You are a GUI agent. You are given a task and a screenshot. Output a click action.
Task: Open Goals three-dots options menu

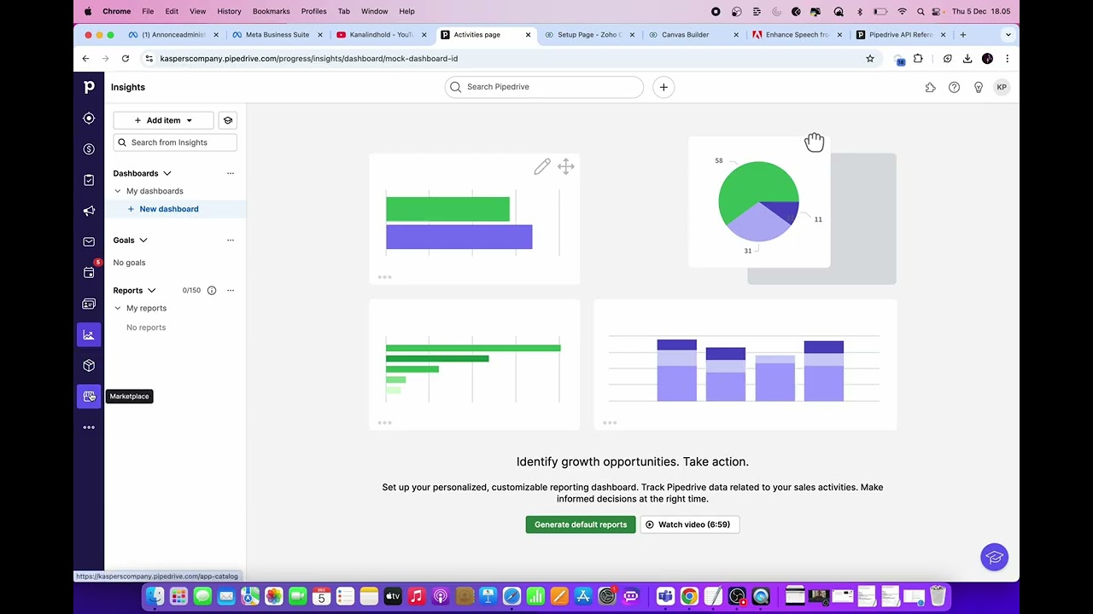tap(230, 240)
